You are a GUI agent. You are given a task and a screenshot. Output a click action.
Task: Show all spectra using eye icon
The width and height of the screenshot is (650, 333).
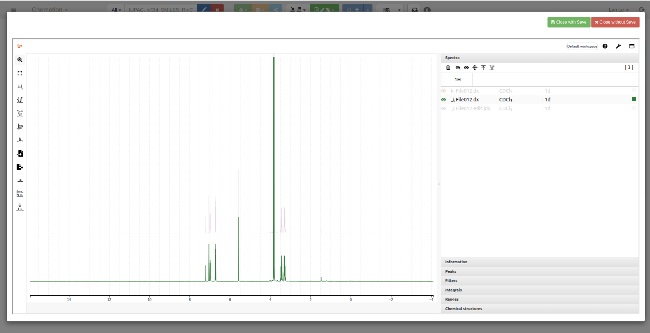click(466, 68)
